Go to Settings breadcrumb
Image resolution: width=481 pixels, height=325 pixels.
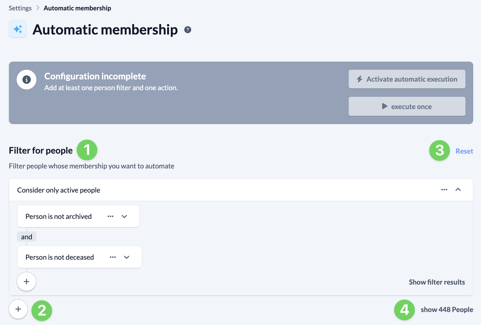pos(20,8)
